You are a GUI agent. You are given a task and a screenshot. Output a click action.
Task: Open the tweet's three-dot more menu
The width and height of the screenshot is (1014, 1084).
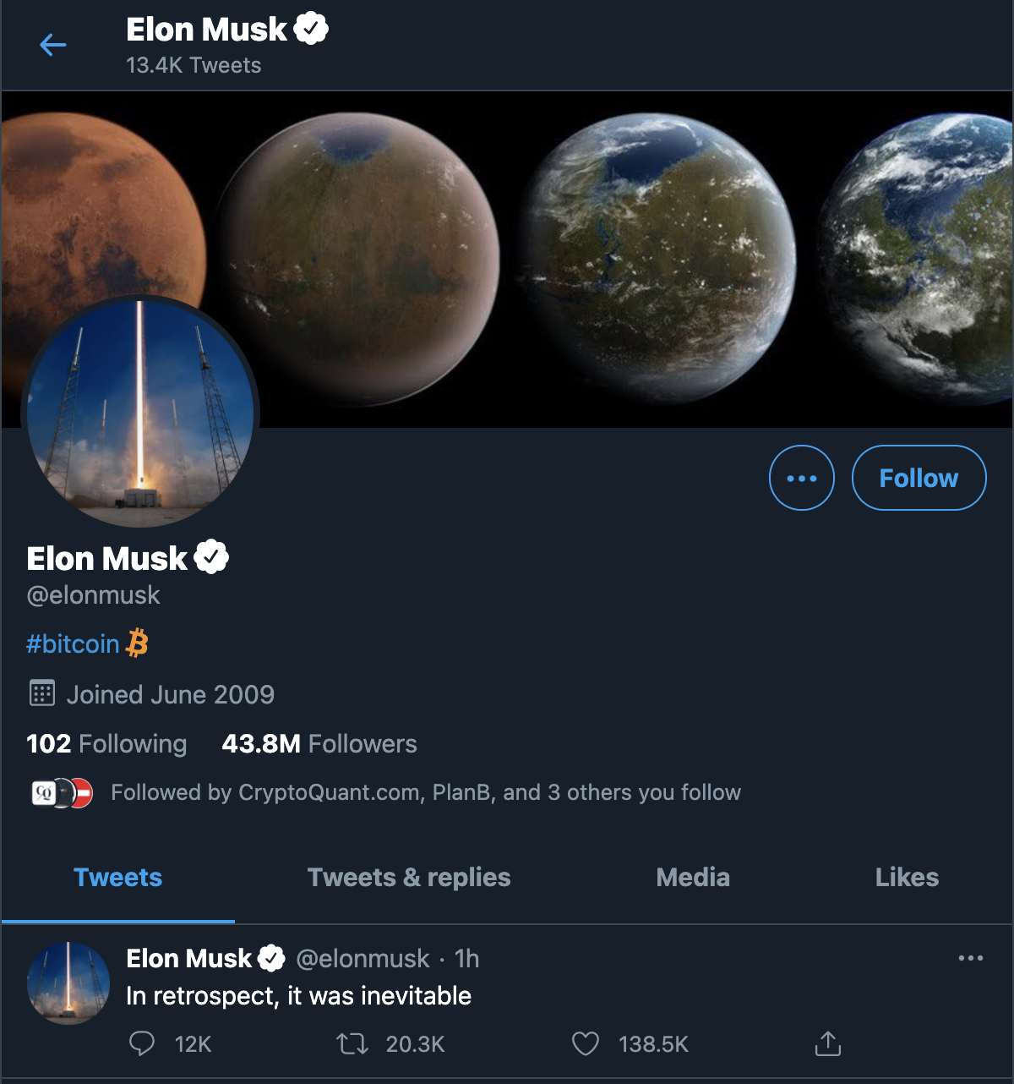click(970, 958)
